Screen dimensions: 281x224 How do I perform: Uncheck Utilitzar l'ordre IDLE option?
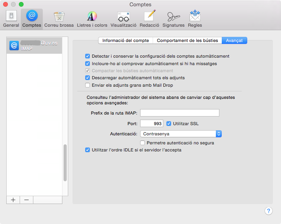[x=88, y=150]
